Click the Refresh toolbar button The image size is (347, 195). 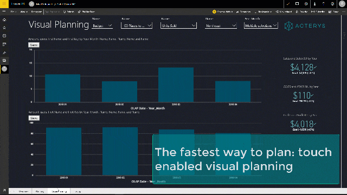point(69,12)
